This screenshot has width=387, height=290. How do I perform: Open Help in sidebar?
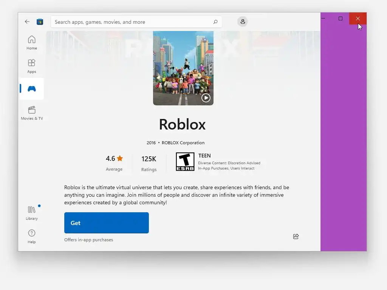[x=32, y=236]
